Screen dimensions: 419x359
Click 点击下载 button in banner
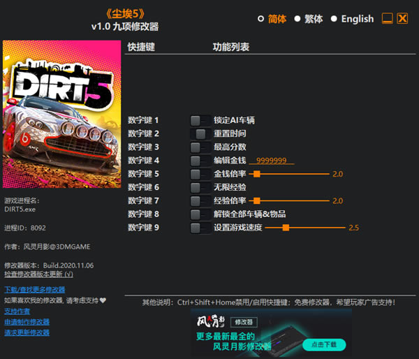tap(324, 344)
